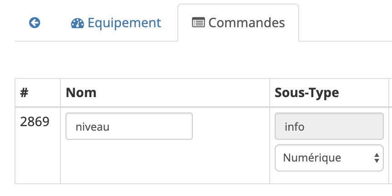
Task: Go back using the circled left arrow
Action: (35, 23)
